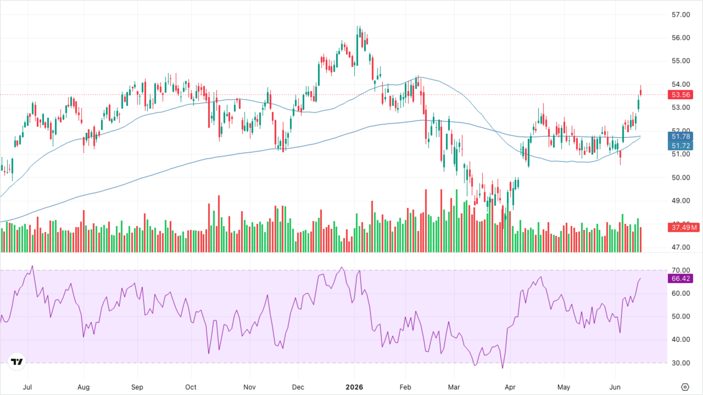Click the Apr label on time axis

point(510,387)
